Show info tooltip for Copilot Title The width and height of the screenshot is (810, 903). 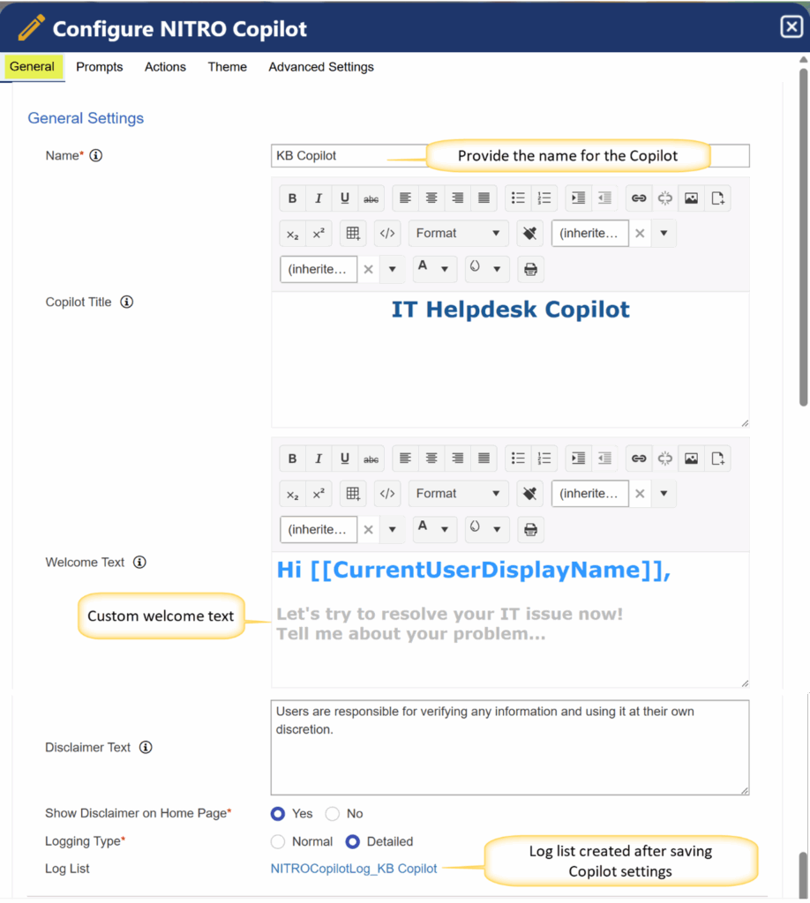coord(127,302)
